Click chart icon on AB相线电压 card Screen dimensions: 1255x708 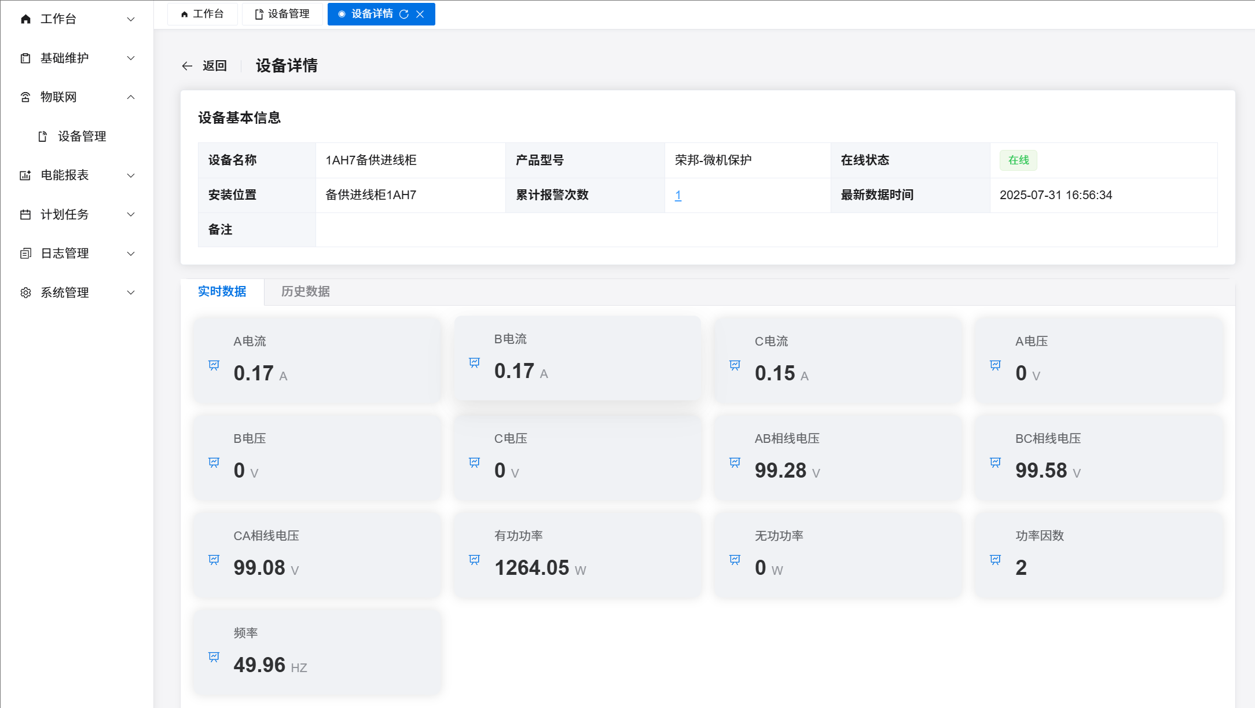[735, 462]
